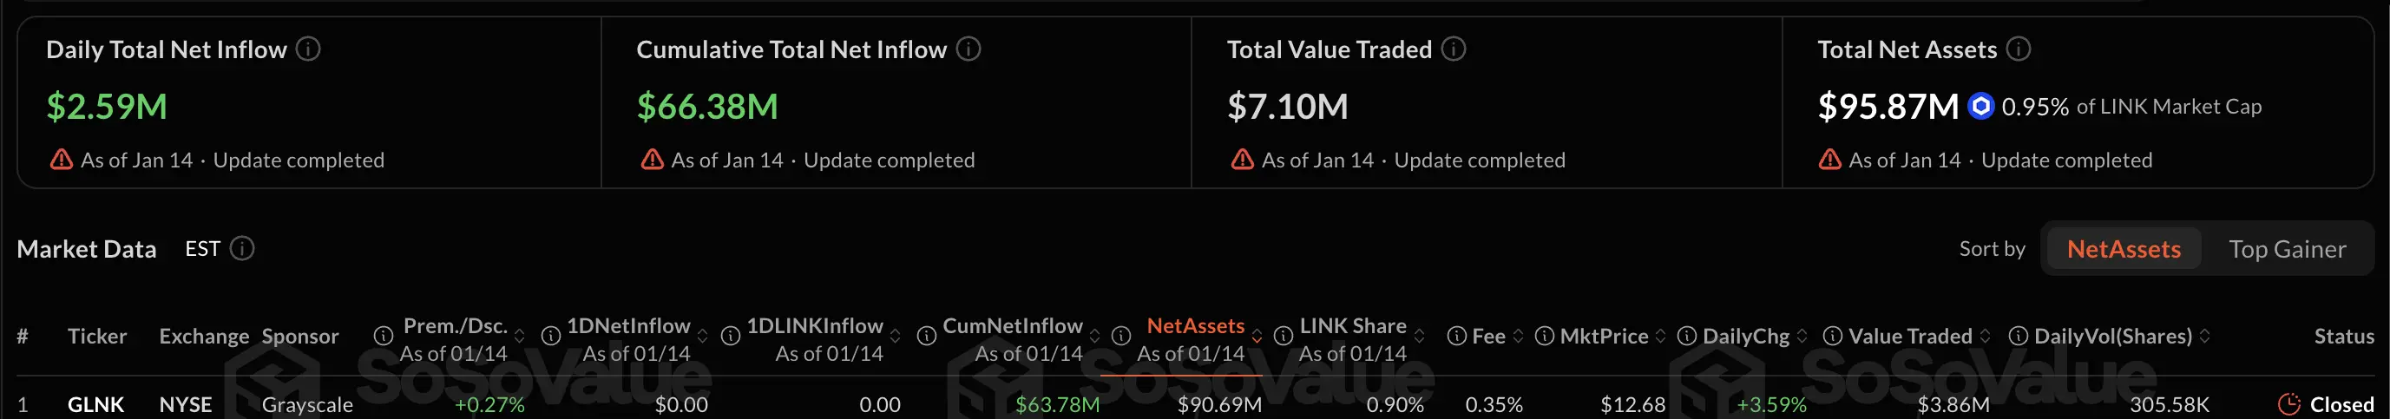Switch sort to Top Gainer
The height and width of the screenshot is (419, 2390).
point(2287,249)
